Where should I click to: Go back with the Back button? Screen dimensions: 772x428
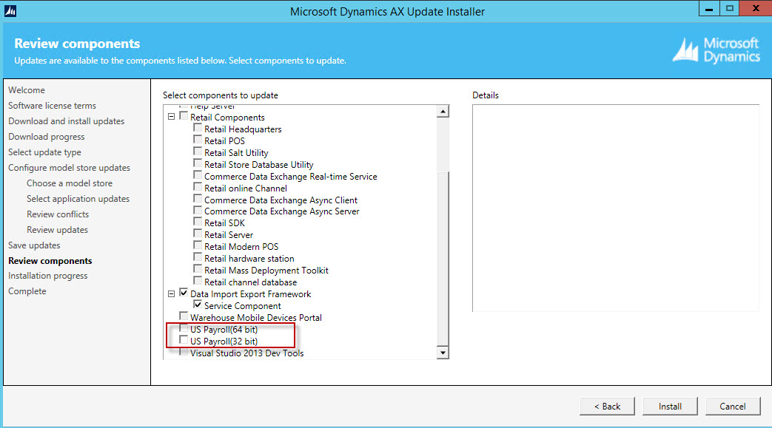(x=606, y=406)
